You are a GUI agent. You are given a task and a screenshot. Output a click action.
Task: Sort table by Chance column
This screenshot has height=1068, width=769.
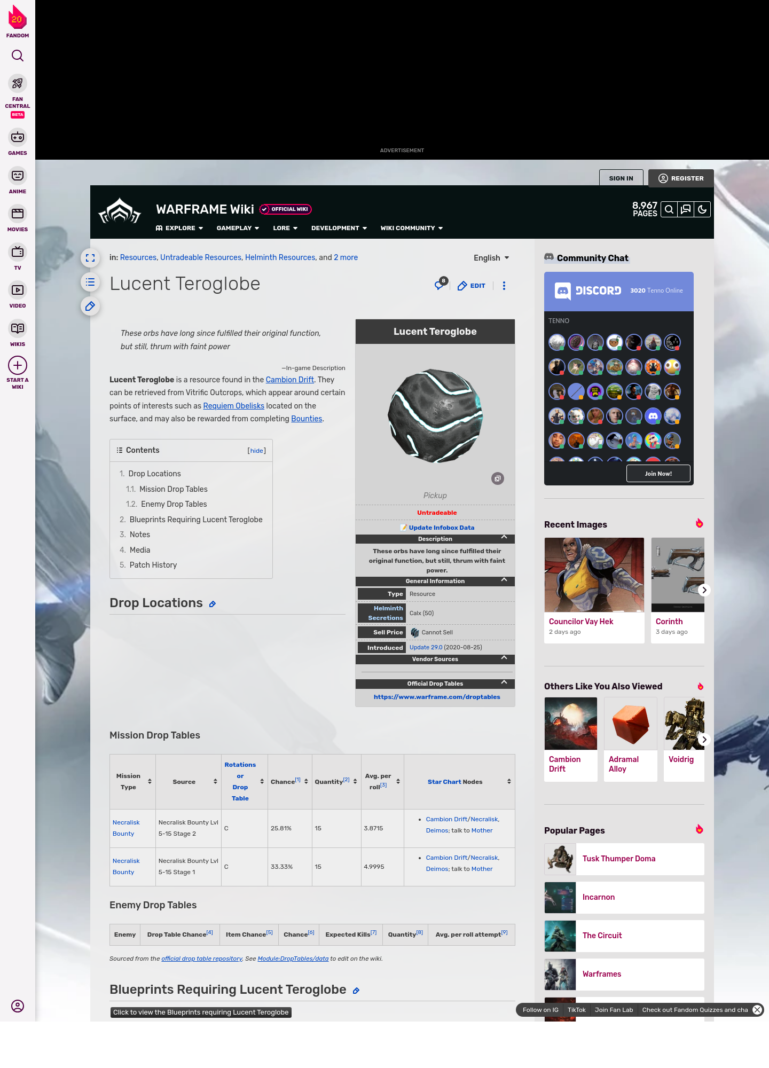pos(306,782)
